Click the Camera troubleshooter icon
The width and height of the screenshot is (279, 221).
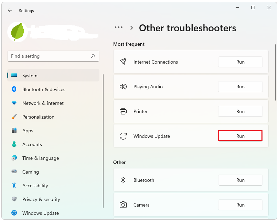123,205
